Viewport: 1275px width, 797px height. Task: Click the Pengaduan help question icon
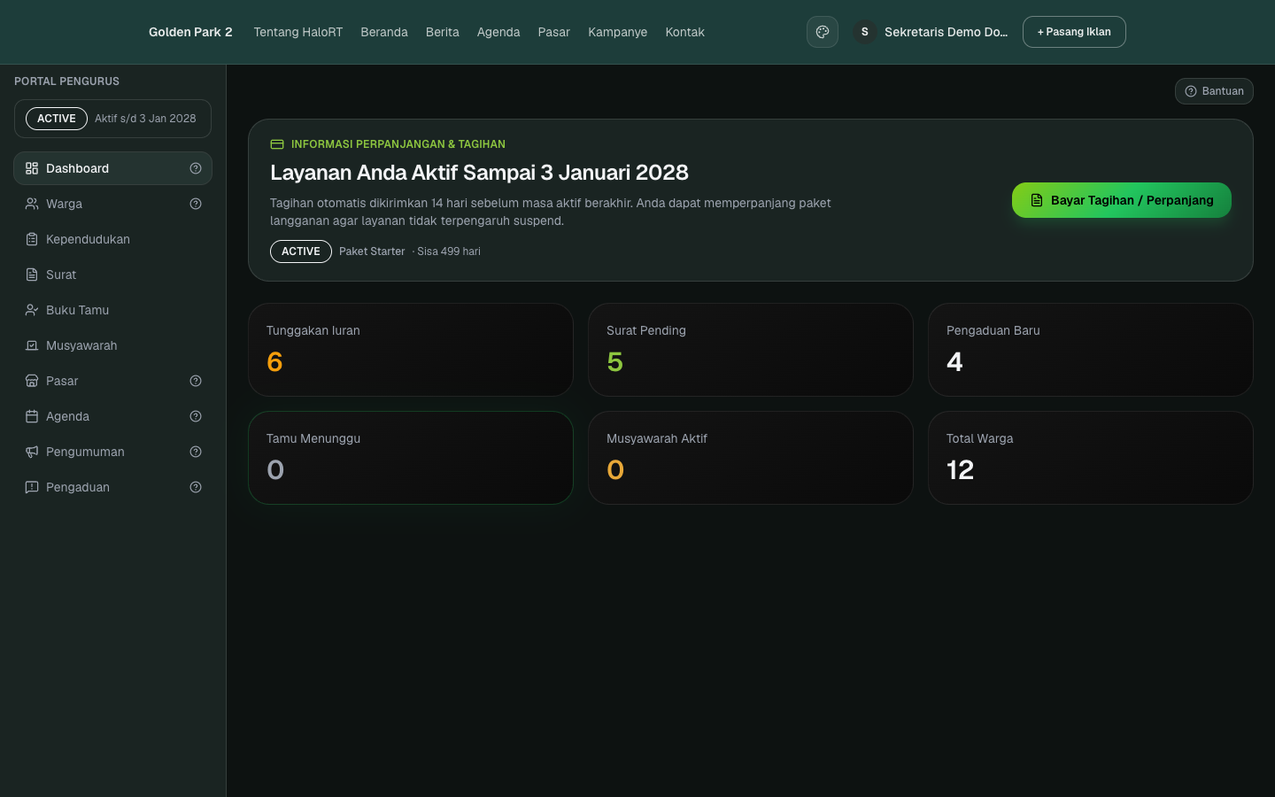pyautogui.click(x=196, y=487)
